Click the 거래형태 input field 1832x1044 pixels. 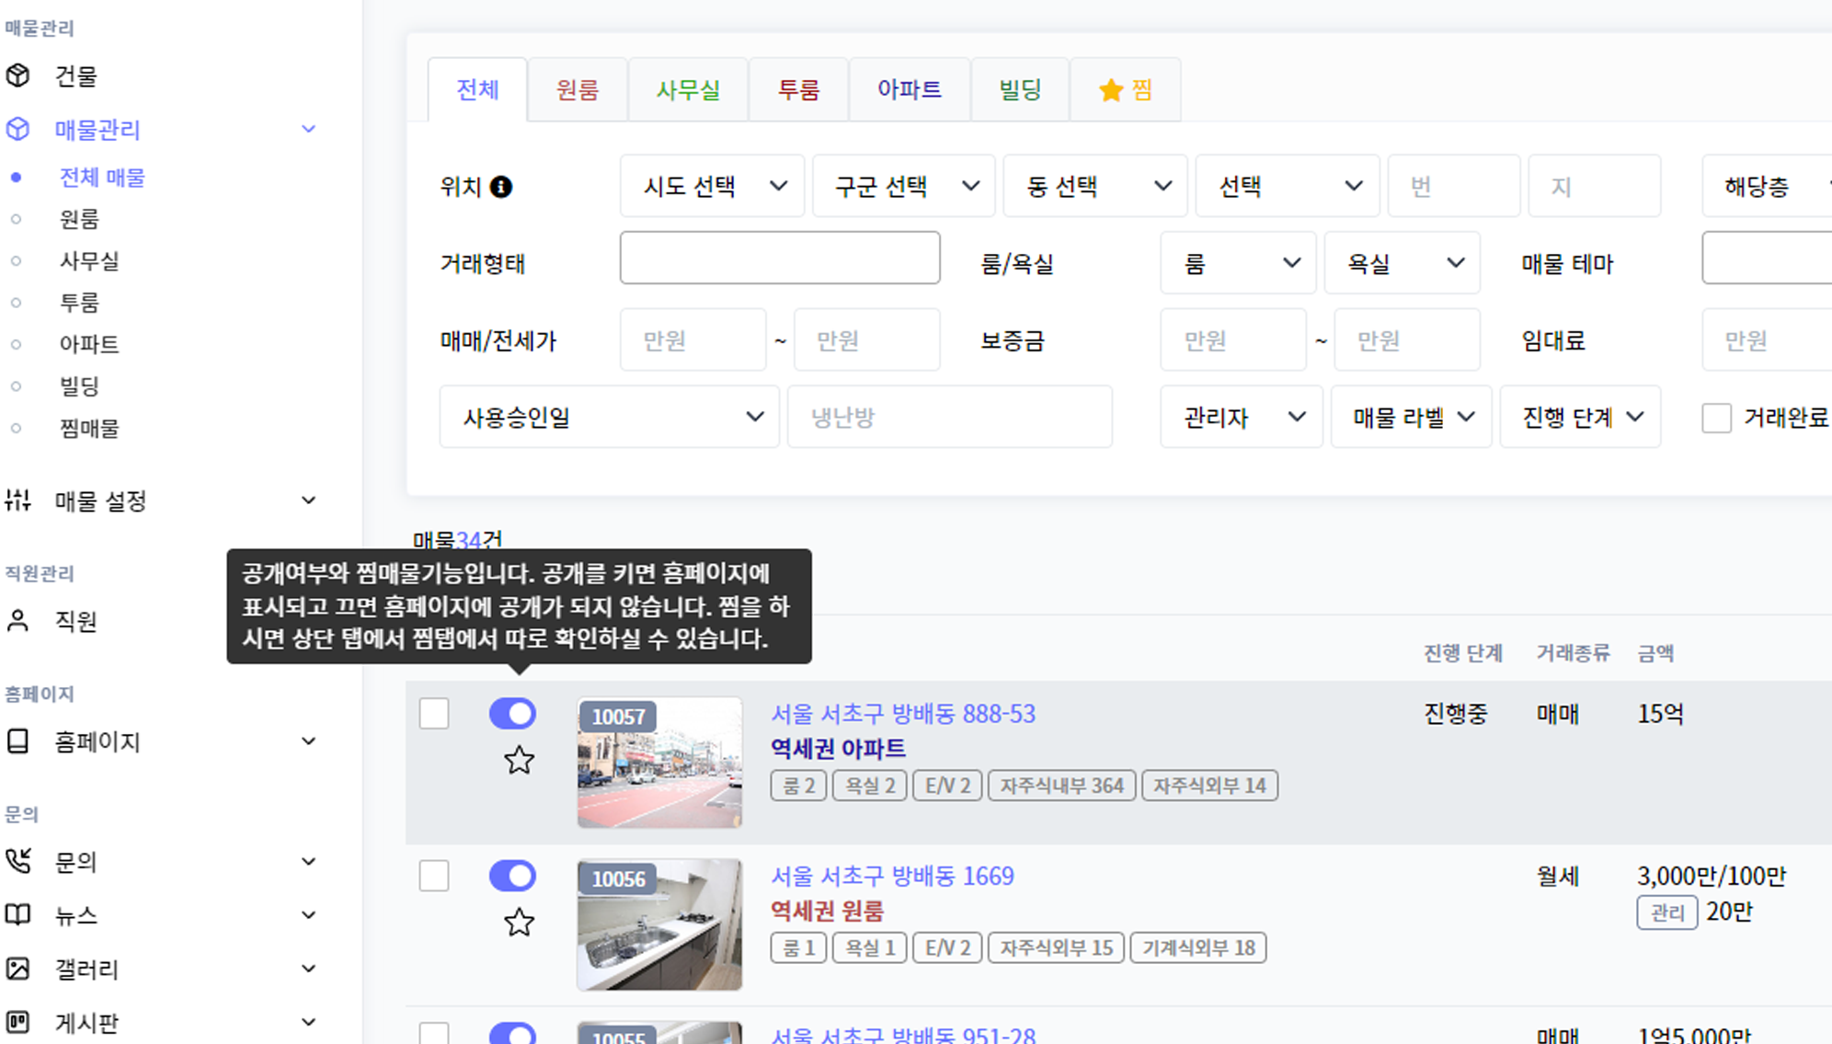click(780, 258)
